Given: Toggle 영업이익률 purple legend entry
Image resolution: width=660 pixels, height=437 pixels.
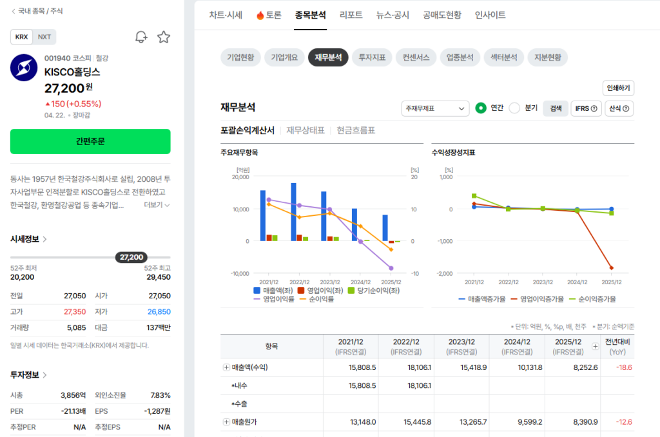Looking at the screenshot, I should 274,299.
